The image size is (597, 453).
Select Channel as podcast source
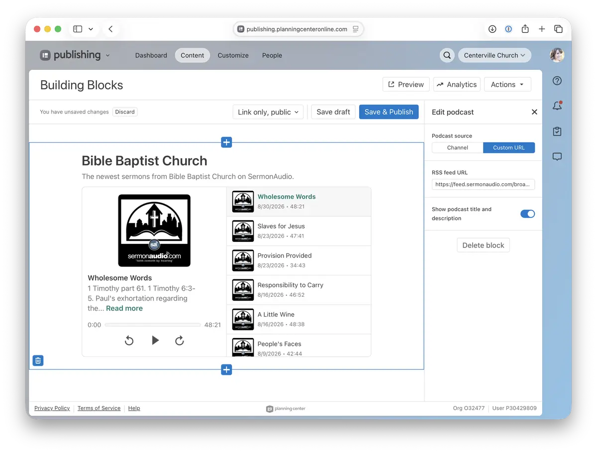click(x=458, y=147)
